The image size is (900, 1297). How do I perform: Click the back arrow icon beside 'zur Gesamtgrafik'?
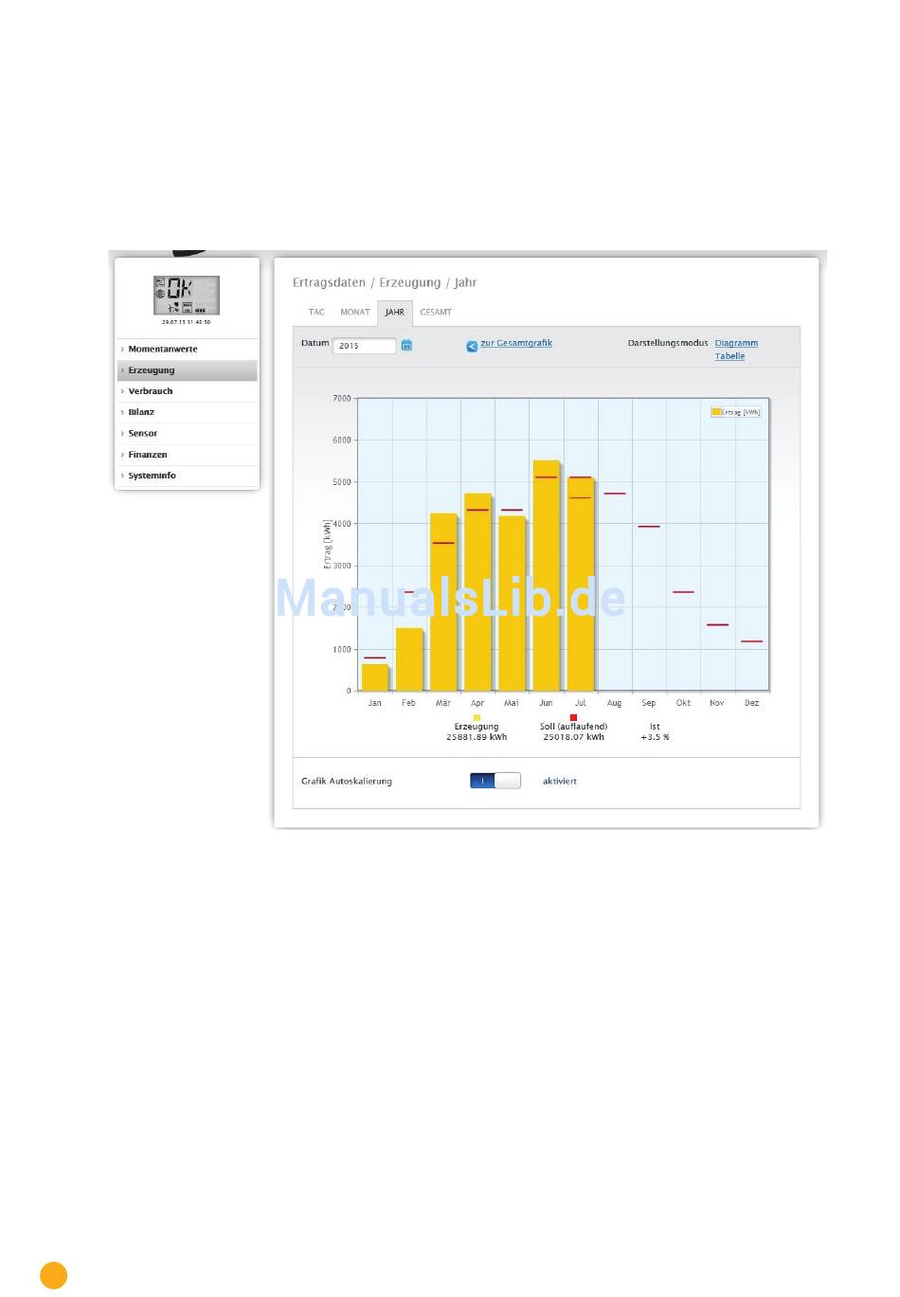coord(472,346)
